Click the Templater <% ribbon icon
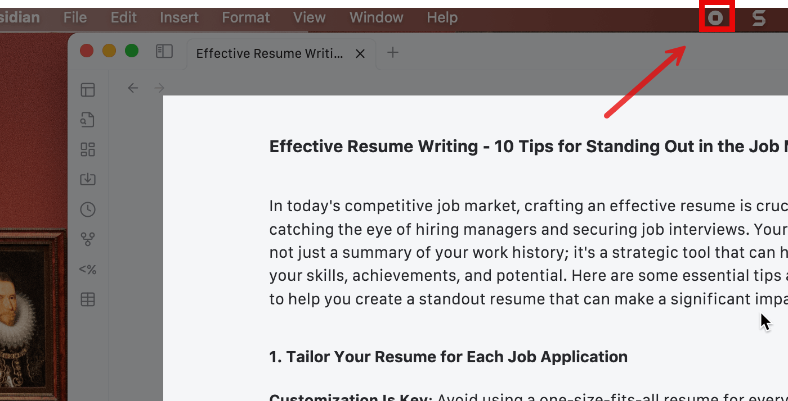 pos(88,270)
